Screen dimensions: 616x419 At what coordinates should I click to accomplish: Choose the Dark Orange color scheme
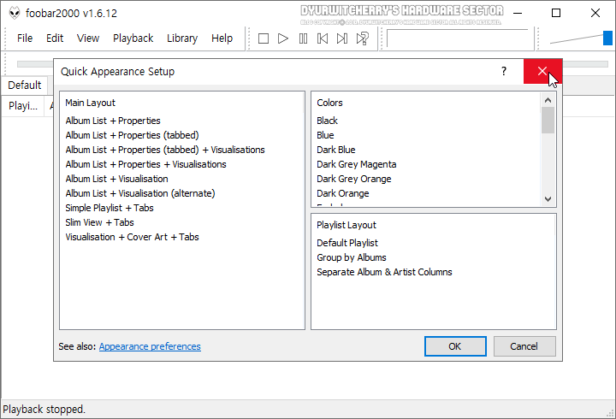(343, 193)
